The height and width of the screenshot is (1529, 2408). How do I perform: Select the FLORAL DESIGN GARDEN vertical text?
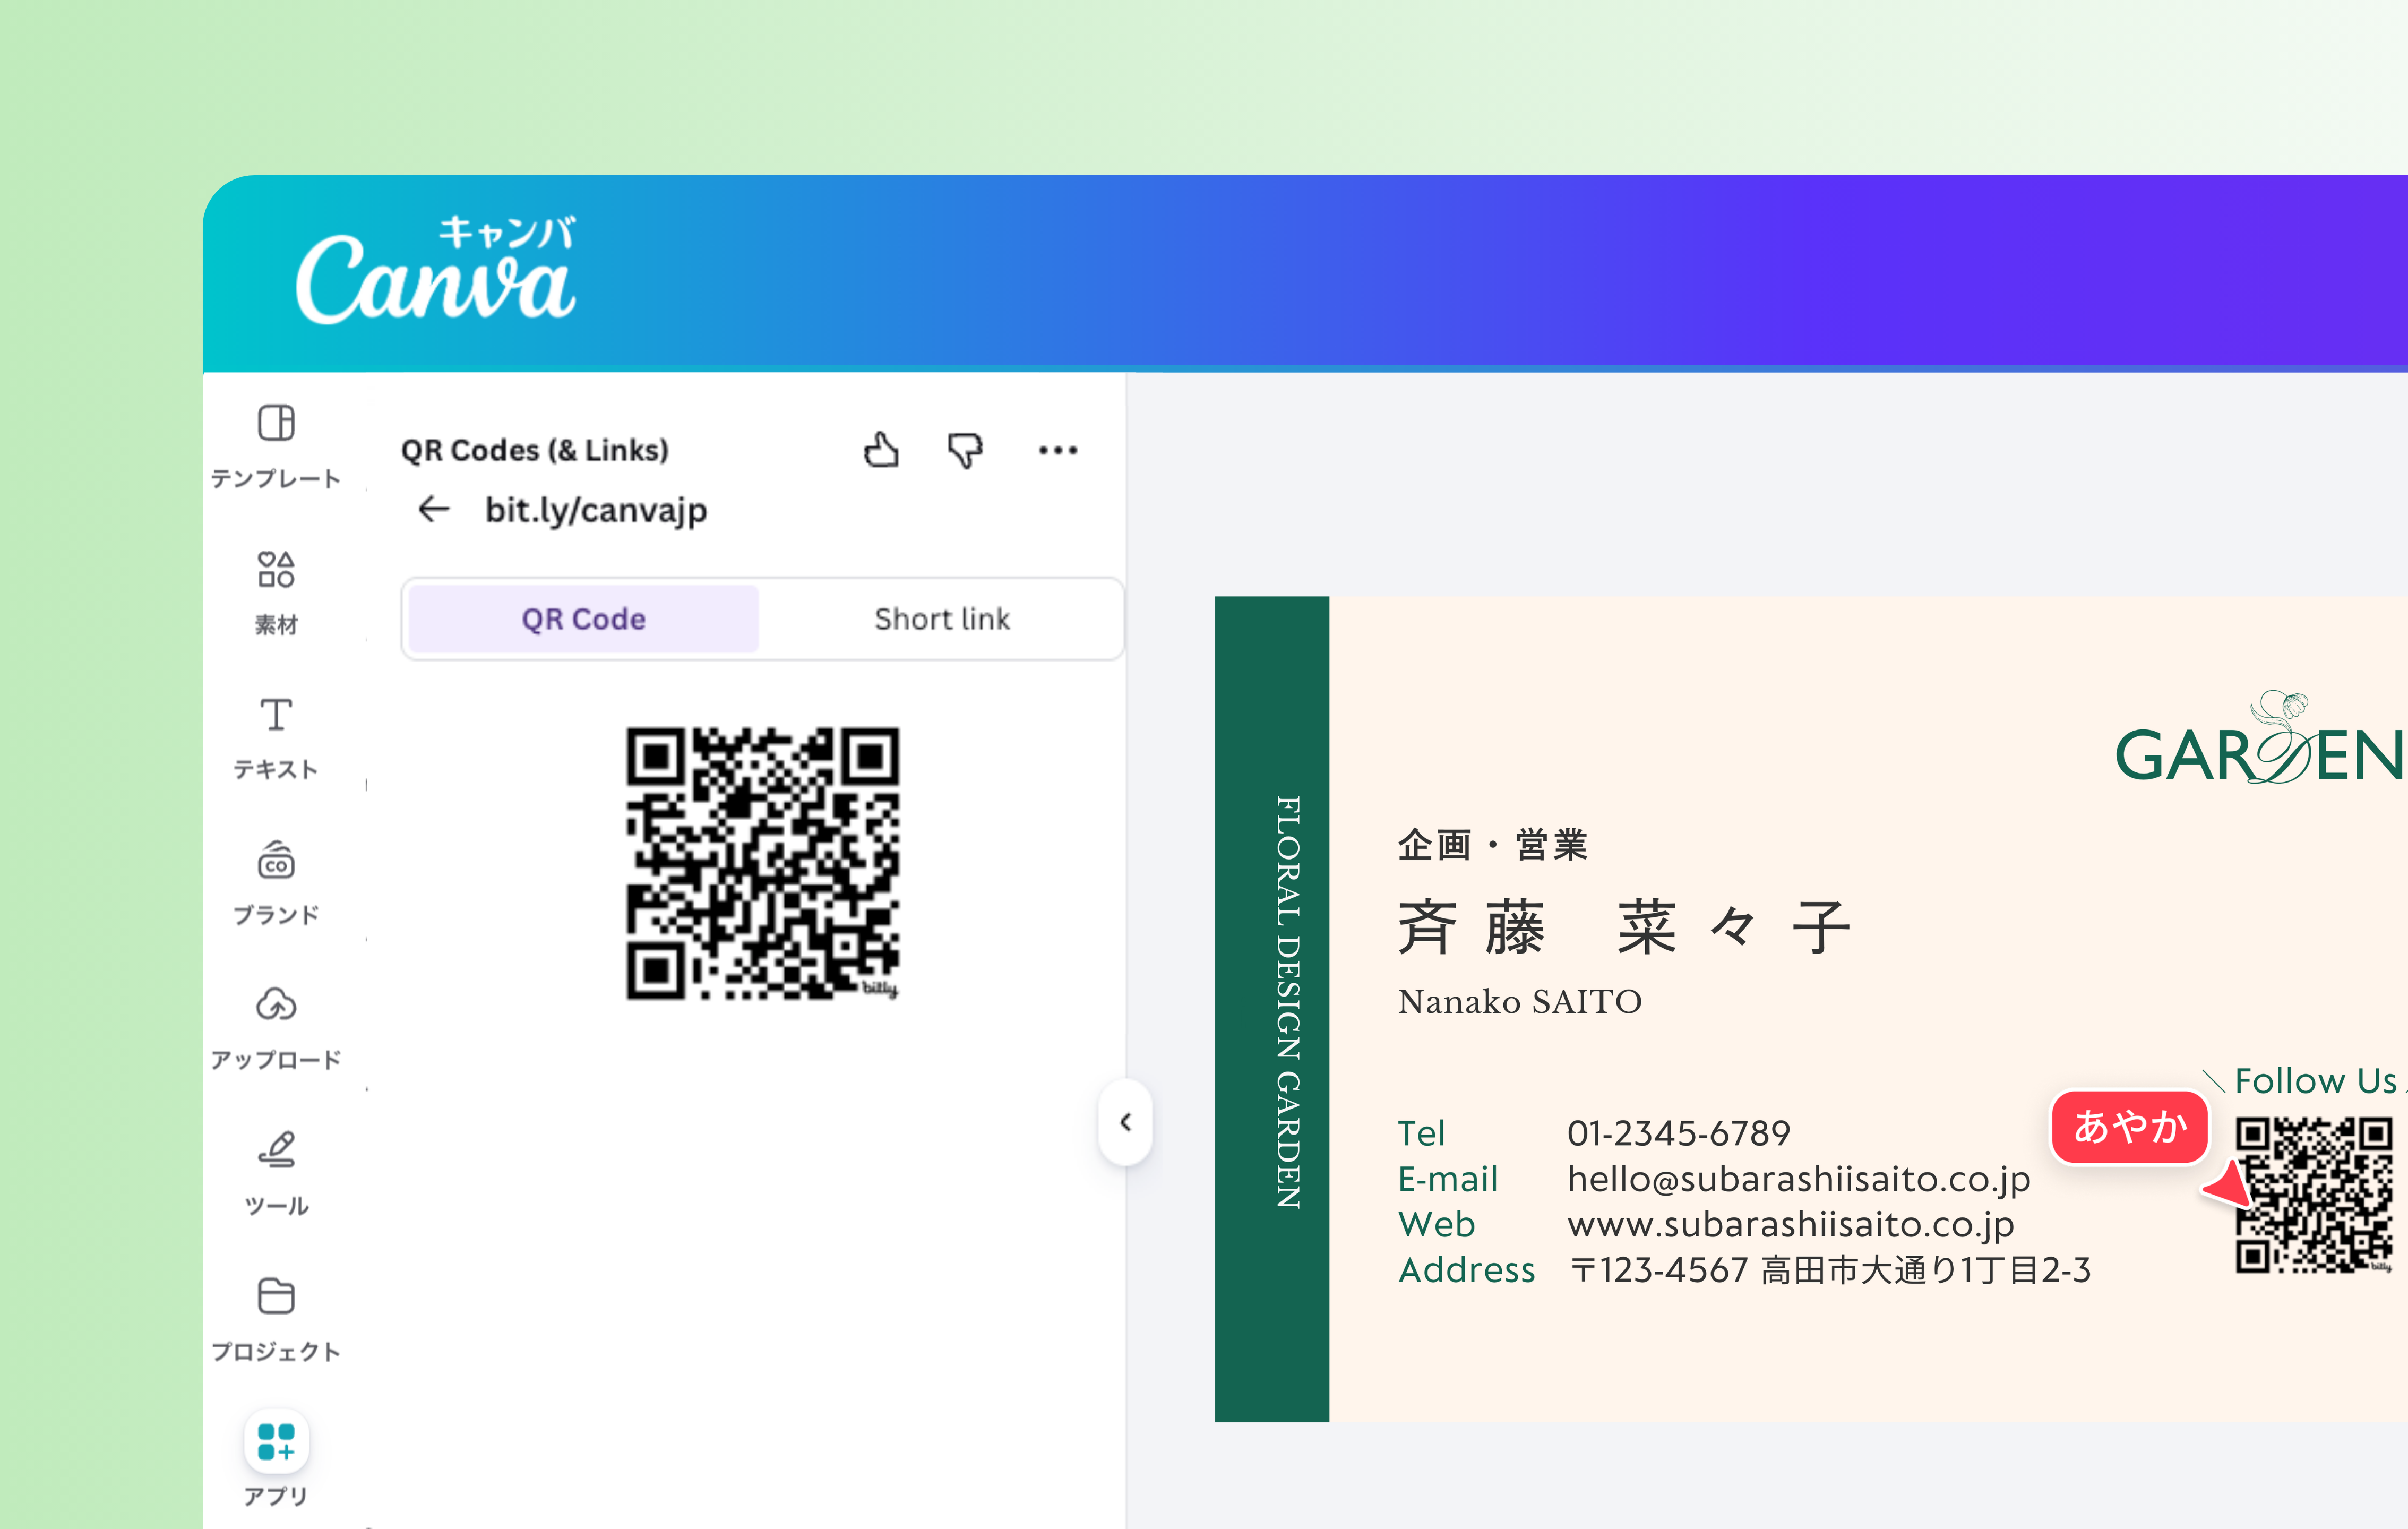click(1288, 1002)
